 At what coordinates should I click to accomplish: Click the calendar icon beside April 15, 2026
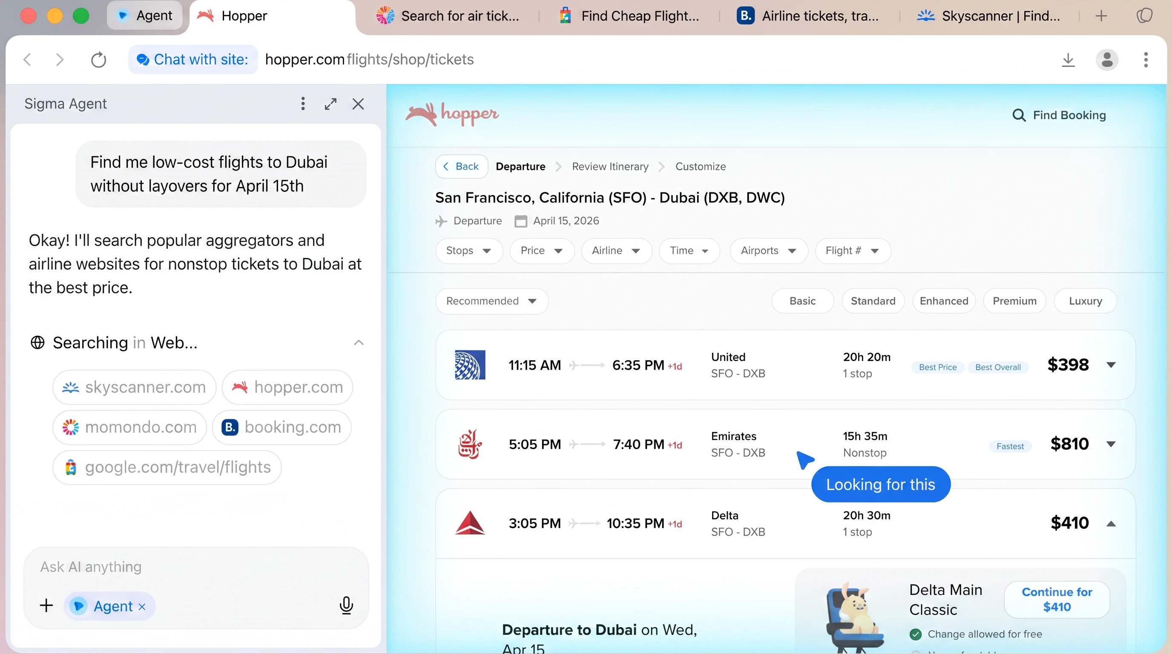click(x=520, y=221)
